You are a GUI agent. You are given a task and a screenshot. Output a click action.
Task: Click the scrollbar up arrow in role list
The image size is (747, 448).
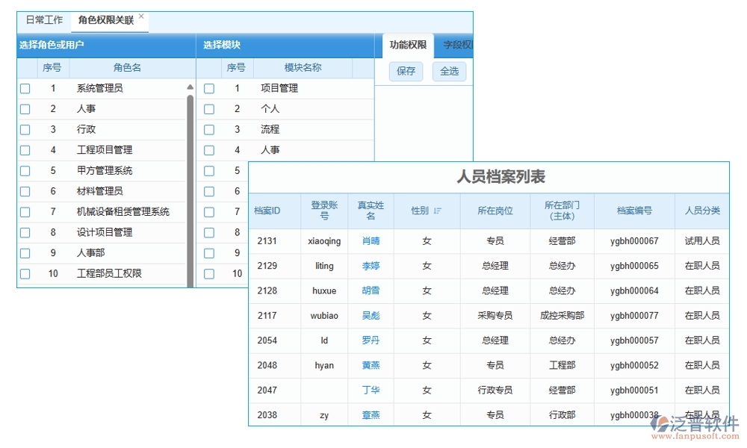tap(190, 87)
